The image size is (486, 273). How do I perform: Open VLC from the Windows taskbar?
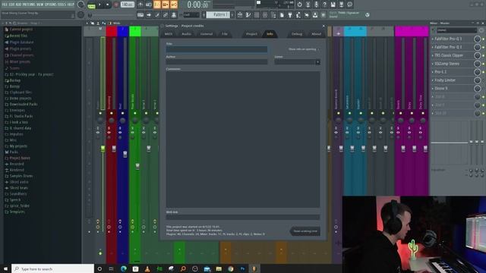pos(147,268)
